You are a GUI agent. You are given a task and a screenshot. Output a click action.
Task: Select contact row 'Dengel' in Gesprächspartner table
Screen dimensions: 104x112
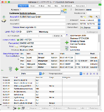point(59,58)
